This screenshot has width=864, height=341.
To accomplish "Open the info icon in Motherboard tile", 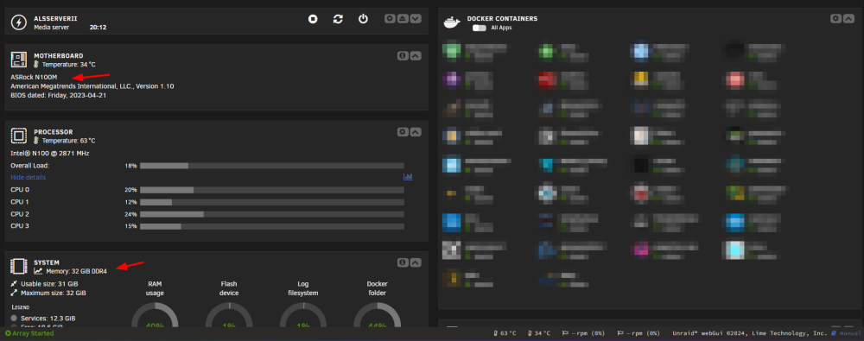I will [403, 55].
